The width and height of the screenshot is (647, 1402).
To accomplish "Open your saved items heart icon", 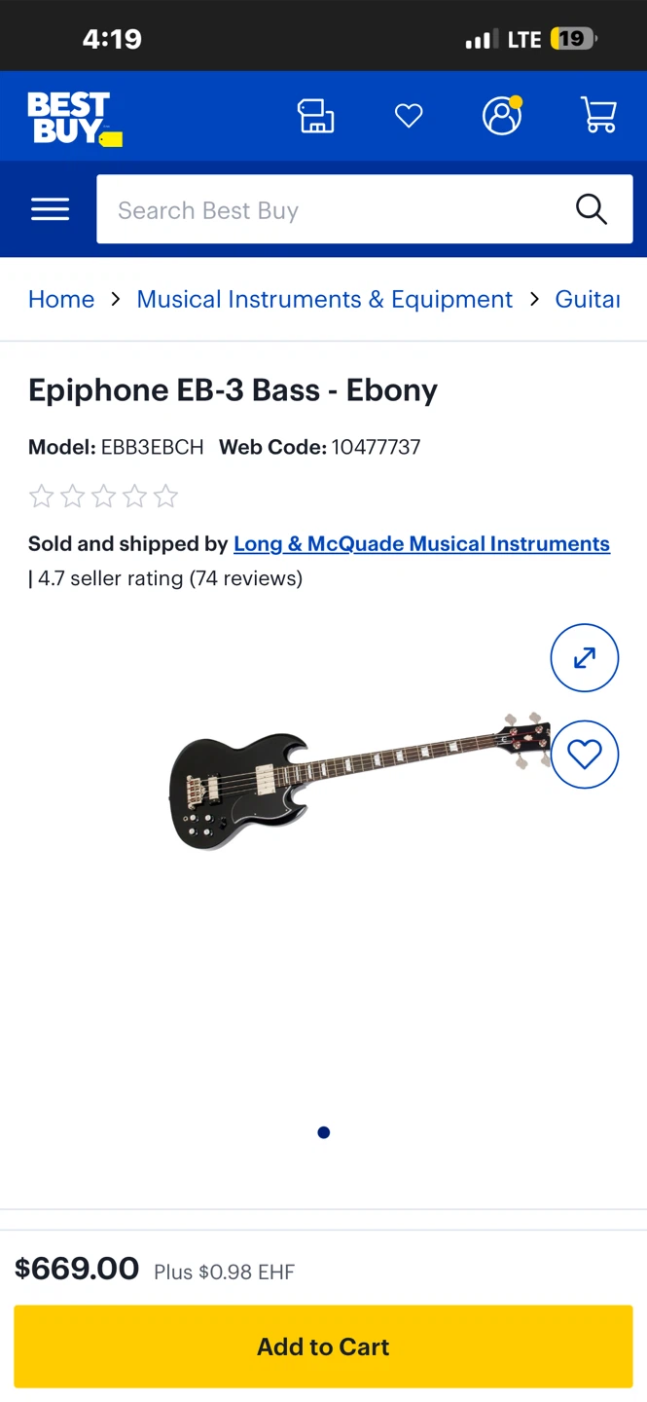I will point(409,115).
